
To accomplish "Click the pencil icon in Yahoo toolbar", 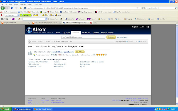I will point(19,19).
